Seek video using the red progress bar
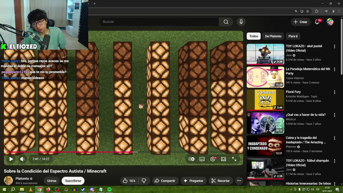The width and height of the screenshot is (343, 193). 123,152
